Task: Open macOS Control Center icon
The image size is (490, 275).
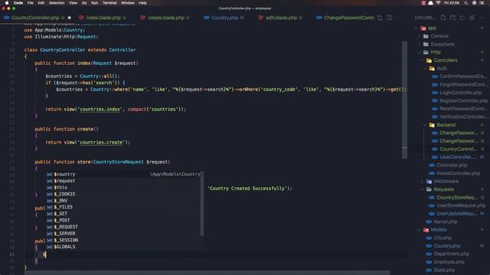Action: click(482, 3)
